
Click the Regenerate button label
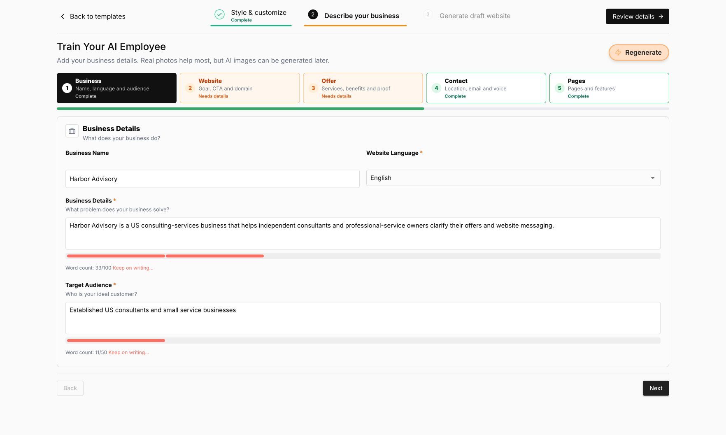point(643,52)
